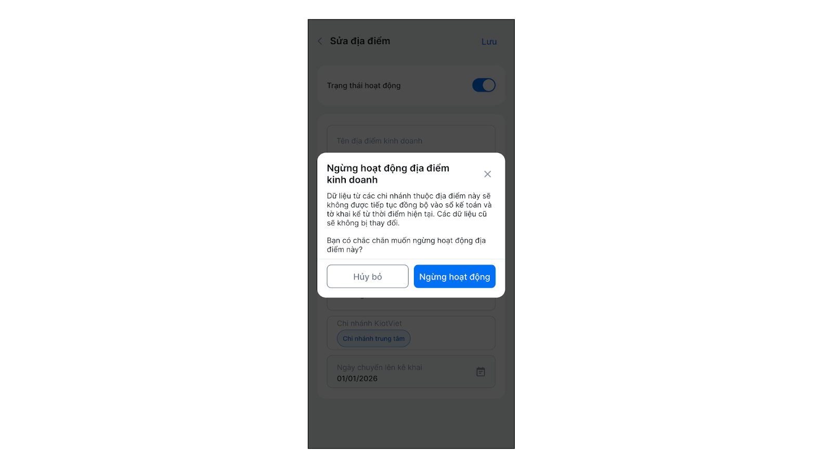Go back using the header chevron arrow
Image resolution: width=832 pixels, height=468 pixels.
(320, 41)
